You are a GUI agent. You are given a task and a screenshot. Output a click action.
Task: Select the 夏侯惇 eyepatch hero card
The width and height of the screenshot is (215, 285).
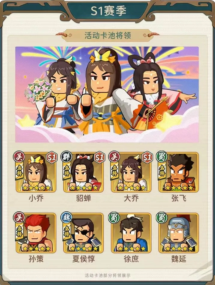click(83, 233)
